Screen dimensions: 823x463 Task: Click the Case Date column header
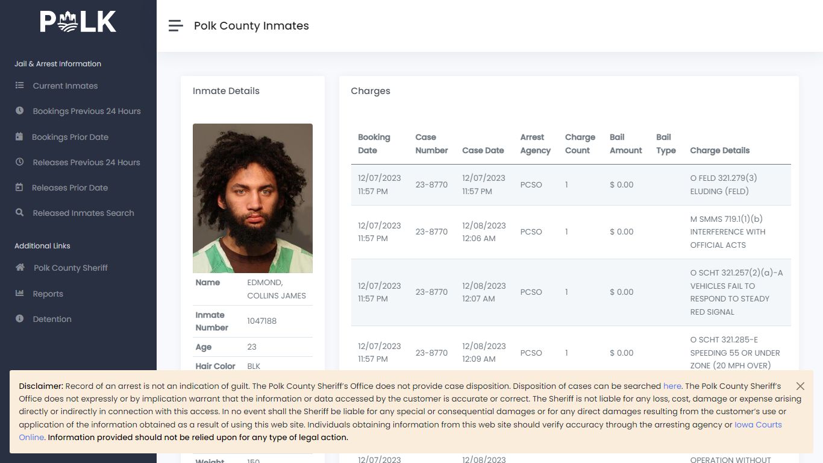pyautogui.click(x=483, y=150)
